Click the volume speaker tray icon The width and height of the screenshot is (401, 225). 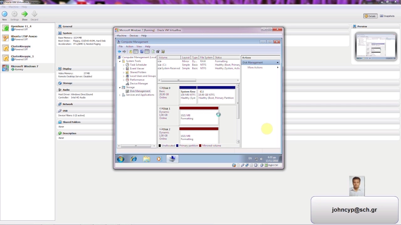click(x=262, y=159)
